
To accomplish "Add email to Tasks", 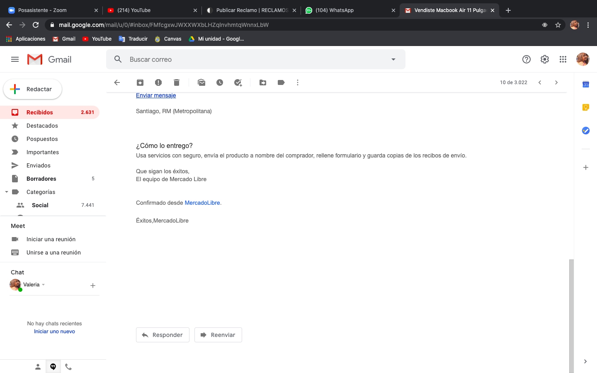I will pyautogui.click(x=238, y=82).
